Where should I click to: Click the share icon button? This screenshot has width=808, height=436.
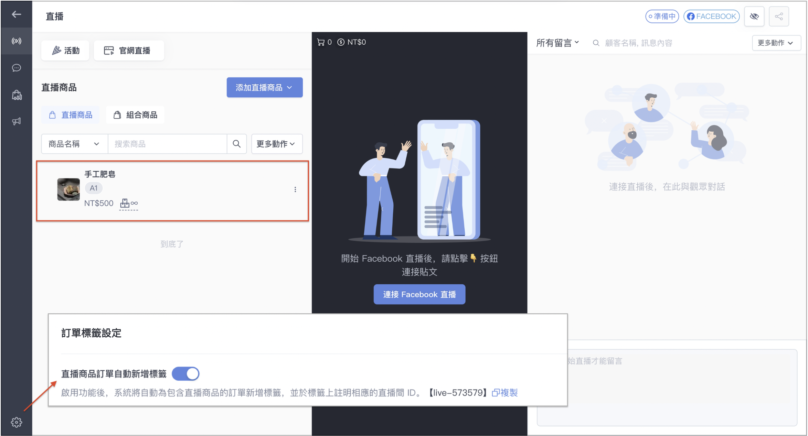tap(779, 16)
